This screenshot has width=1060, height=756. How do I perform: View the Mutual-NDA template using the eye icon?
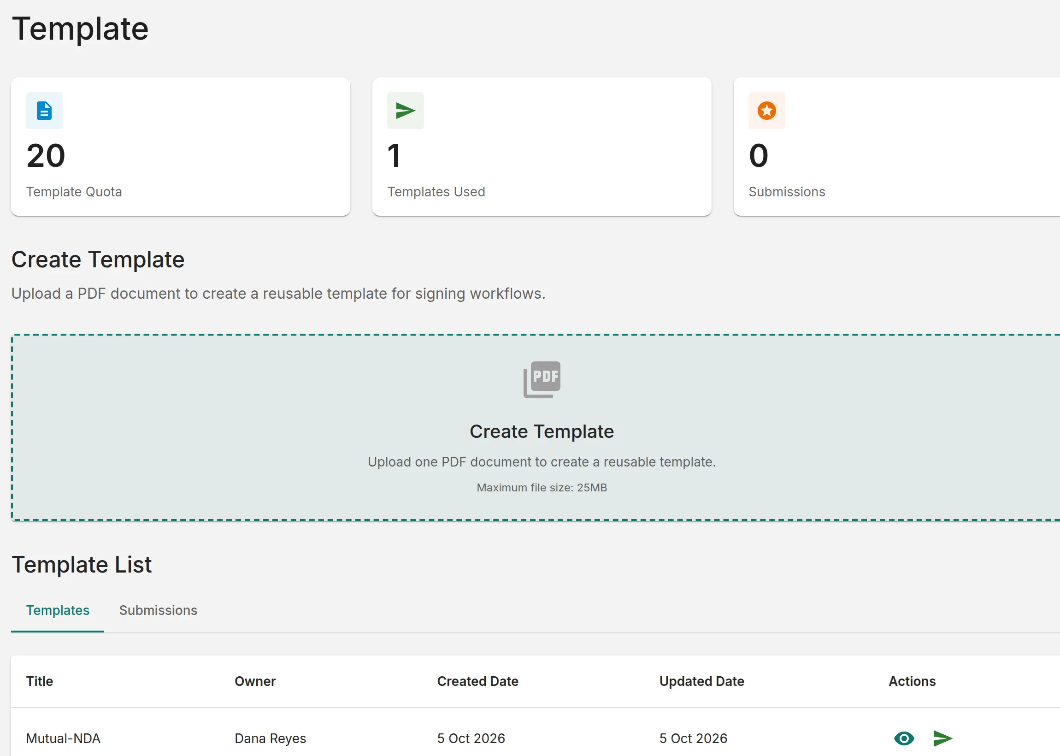pos(904,738)
